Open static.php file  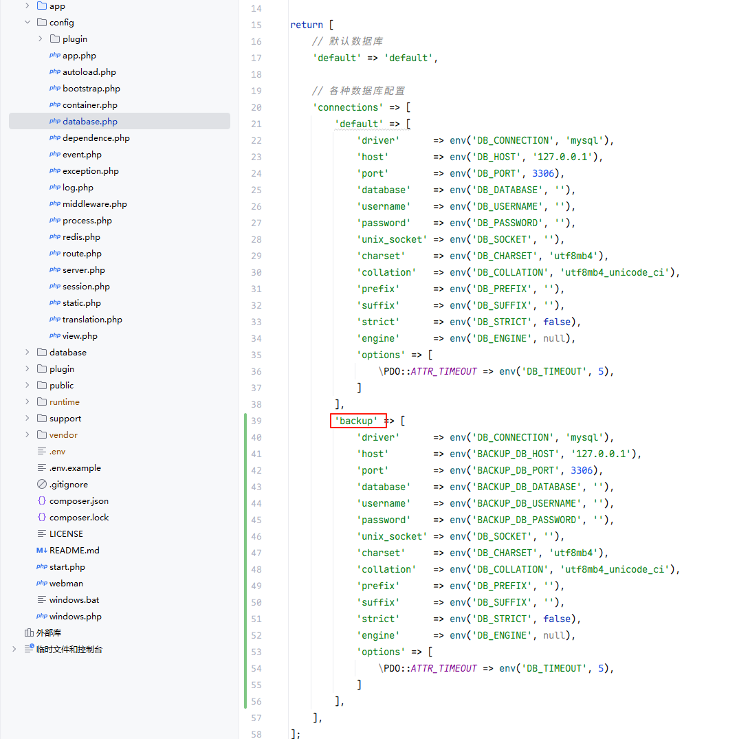(82, 302)
